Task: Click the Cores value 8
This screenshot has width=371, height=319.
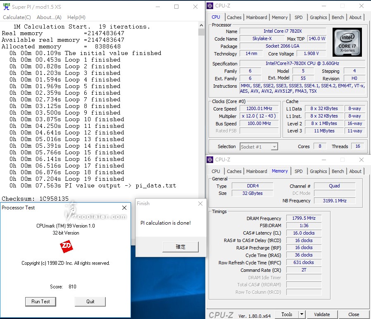Action: coord(320,146)
